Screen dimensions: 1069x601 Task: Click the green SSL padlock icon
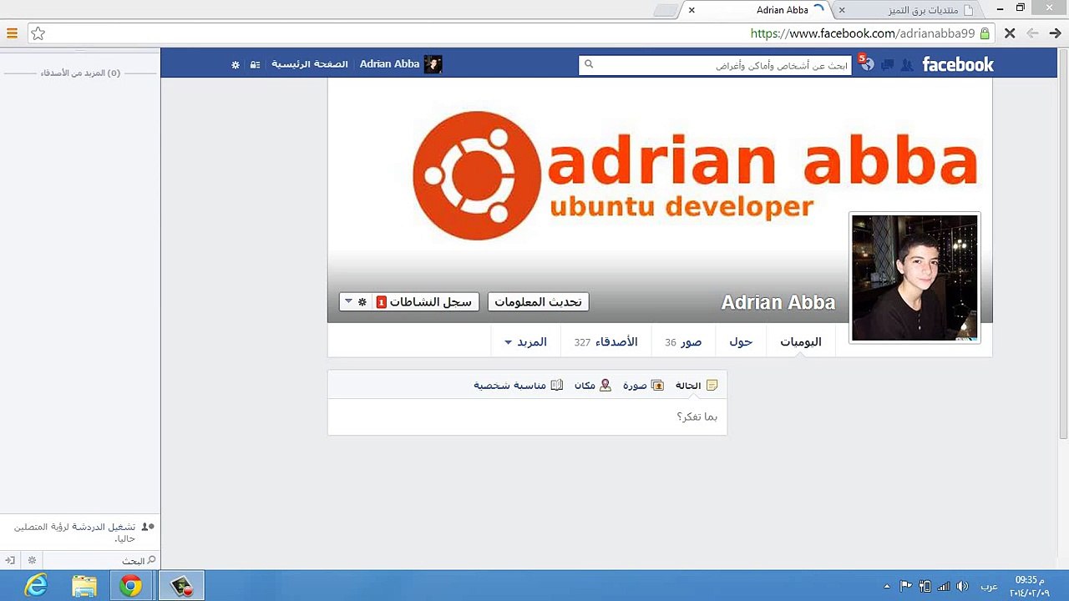click(985, 33)
